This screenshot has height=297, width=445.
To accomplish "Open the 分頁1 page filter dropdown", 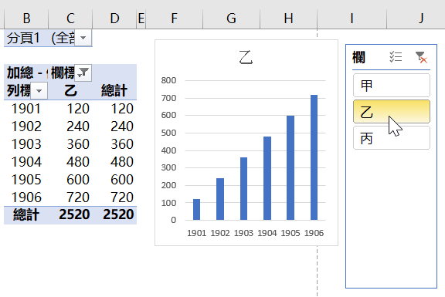I will point(83,38).
